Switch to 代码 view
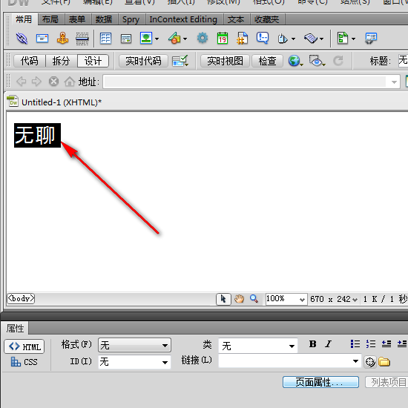Viewport: 408px width, 408px height. point(30,61)
